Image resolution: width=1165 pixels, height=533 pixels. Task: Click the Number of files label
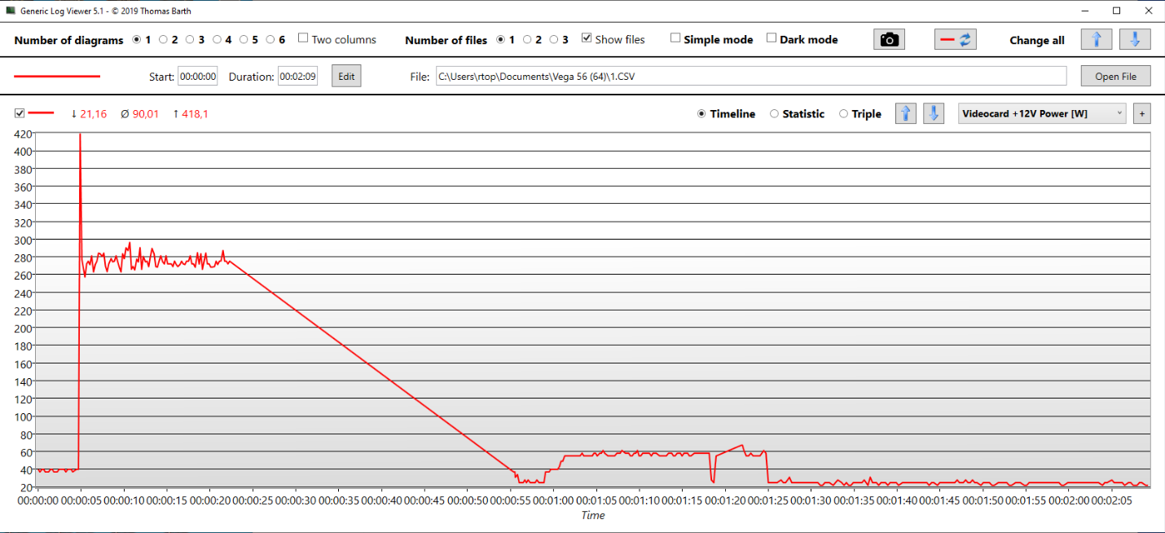[446, 40]
